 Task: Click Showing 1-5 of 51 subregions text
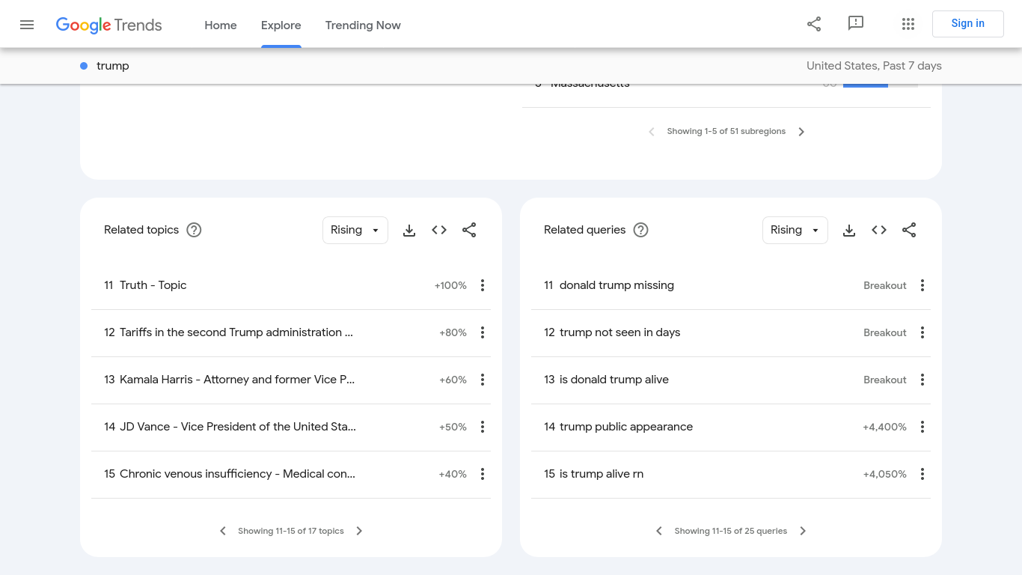726,132
